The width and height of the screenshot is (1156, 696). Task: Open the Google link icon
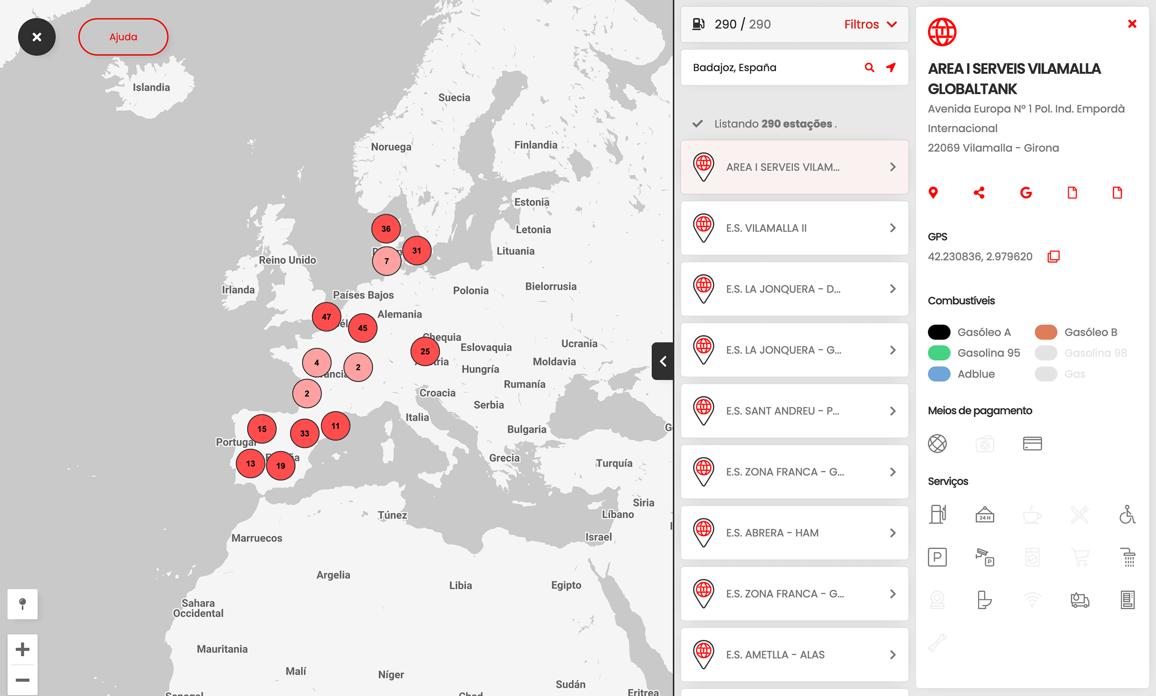click(x=1026, y=193)
